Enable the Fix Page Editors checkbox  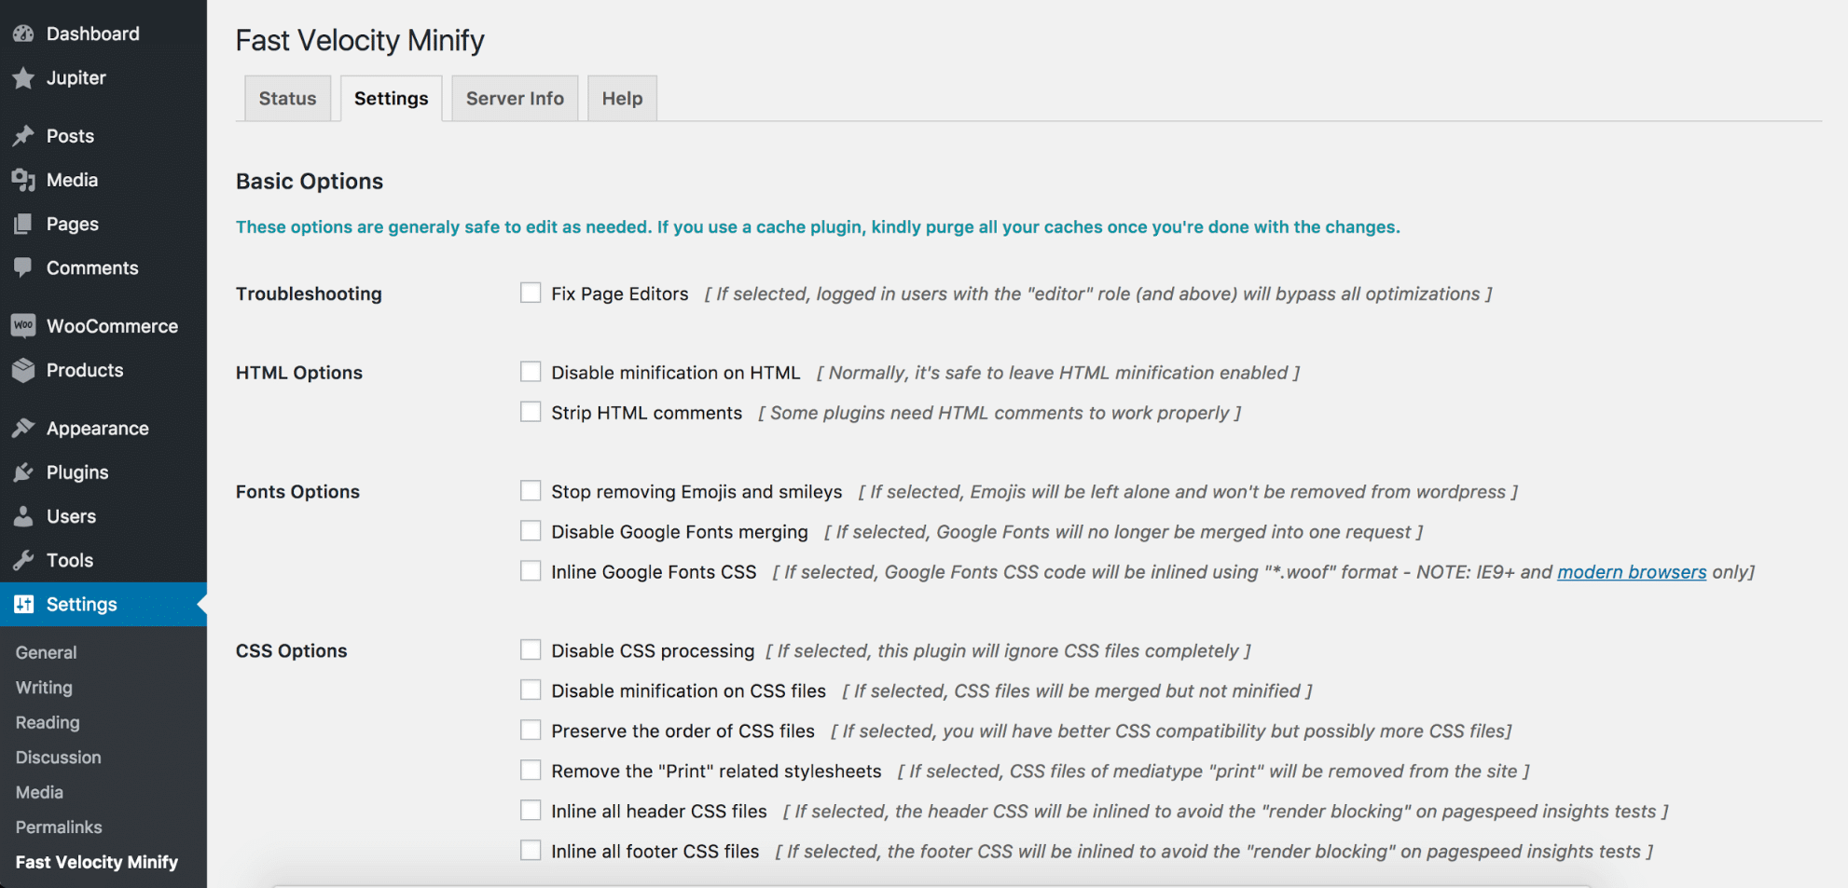pyautogui.click(x=531, y=293)
